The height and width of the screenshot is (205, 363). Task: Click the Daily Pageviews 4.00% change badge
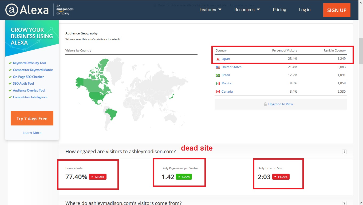click(x=184, y=177)
